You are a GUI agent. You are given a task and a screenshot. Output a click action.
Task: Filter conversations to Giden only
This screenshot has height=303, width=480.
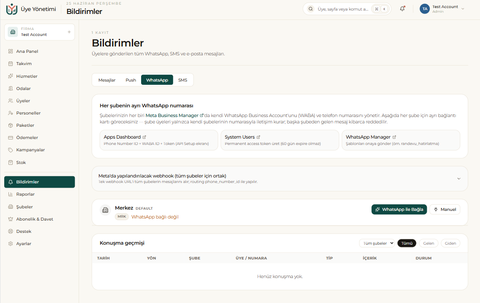point(450,243)
